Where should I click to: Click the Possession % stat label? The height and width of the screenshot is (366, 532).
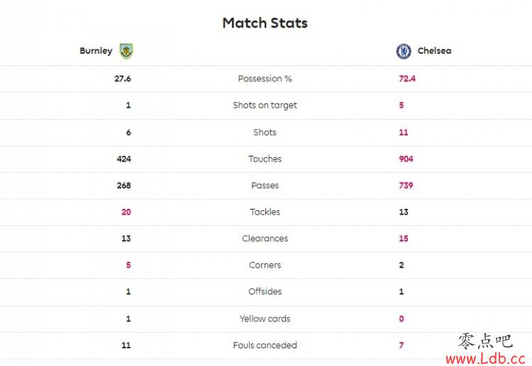coord(265,79)
